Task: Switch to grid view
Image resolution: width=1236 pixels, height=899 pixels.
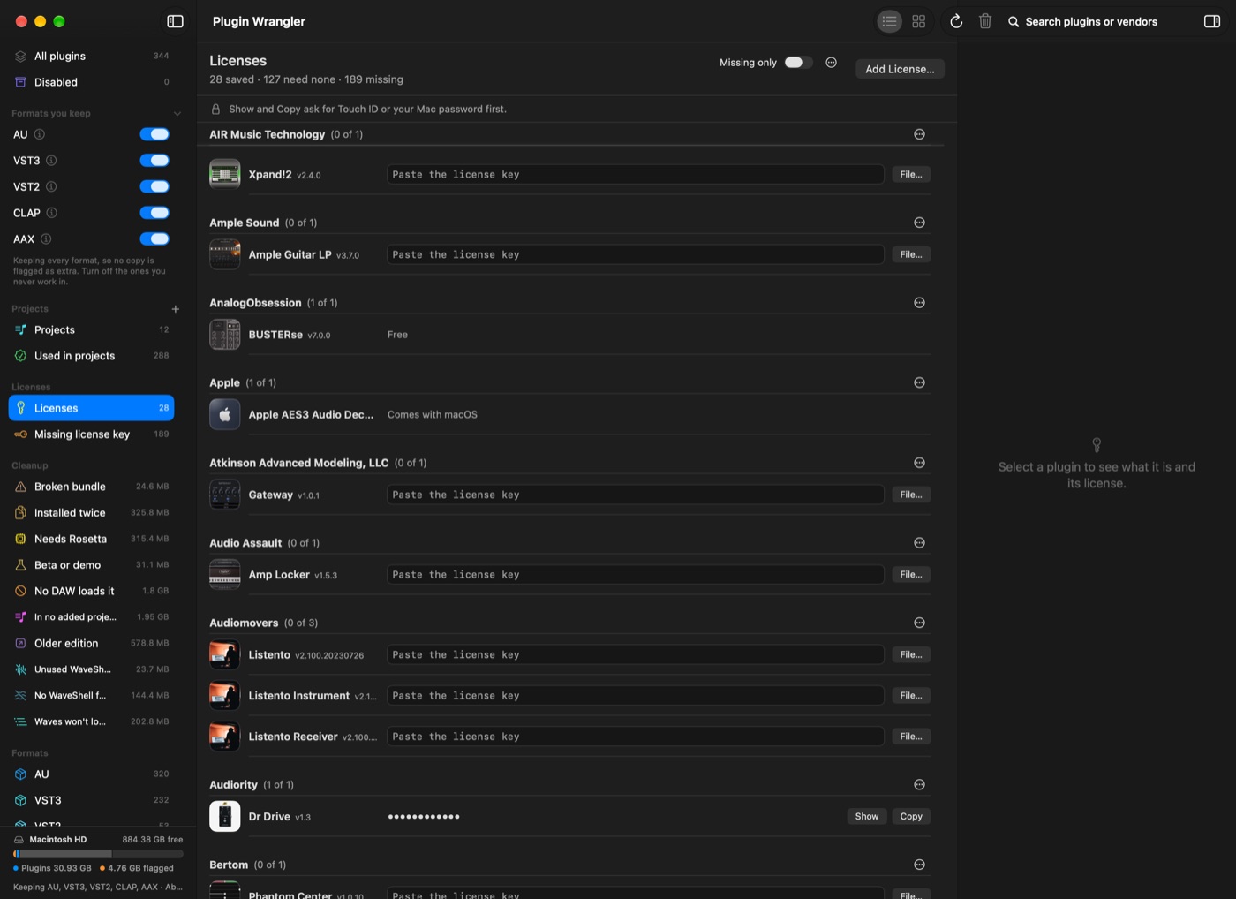Action: [918, 21]
